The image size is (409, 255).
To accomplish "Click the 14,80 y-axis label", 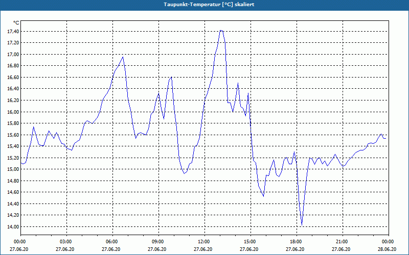I will [x=13, y=181].
